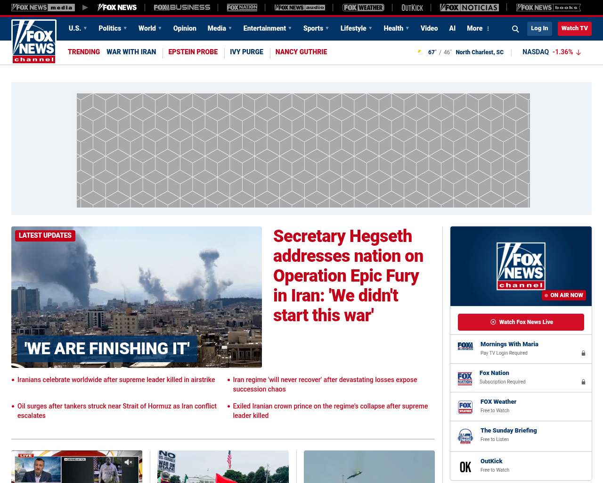
Task: Open the 'We Are Finishing It' image
Action: pyautogui.click(x=137, y=297)
